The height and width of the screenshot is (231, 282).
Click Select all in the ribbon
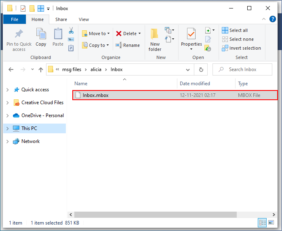pos(235,30)
